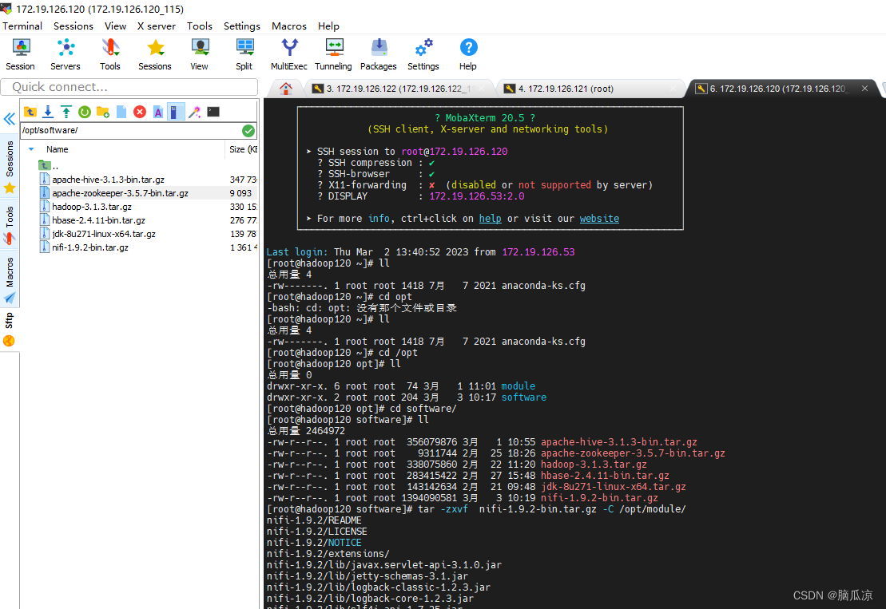Select the parent folder '..' entry
Viewport: 886px width, 609px height.
tap(49, 165)
